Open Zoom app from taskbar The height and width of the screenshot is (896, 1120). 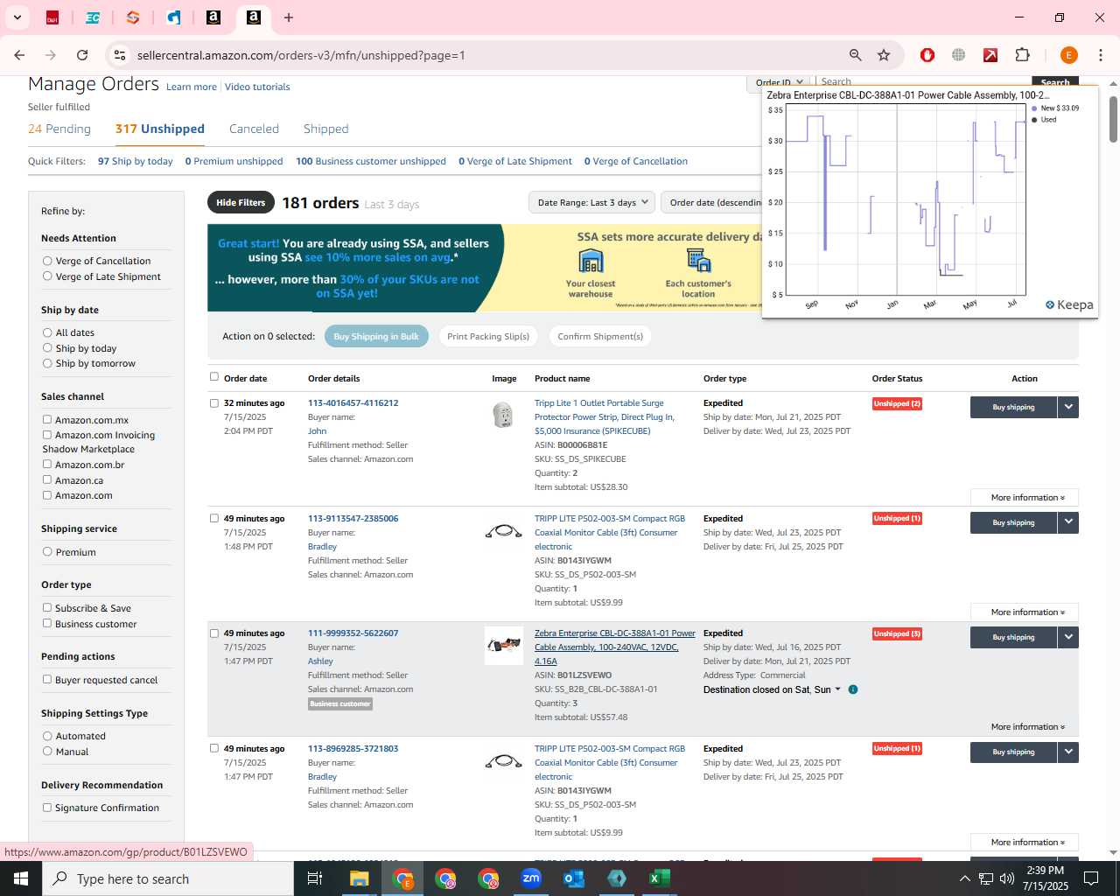pyautogui.click(x=531, y=878)
